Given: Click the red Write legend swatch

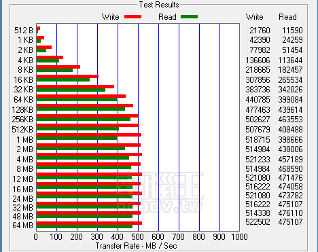Looking at the screenshot, I should 132,17.
